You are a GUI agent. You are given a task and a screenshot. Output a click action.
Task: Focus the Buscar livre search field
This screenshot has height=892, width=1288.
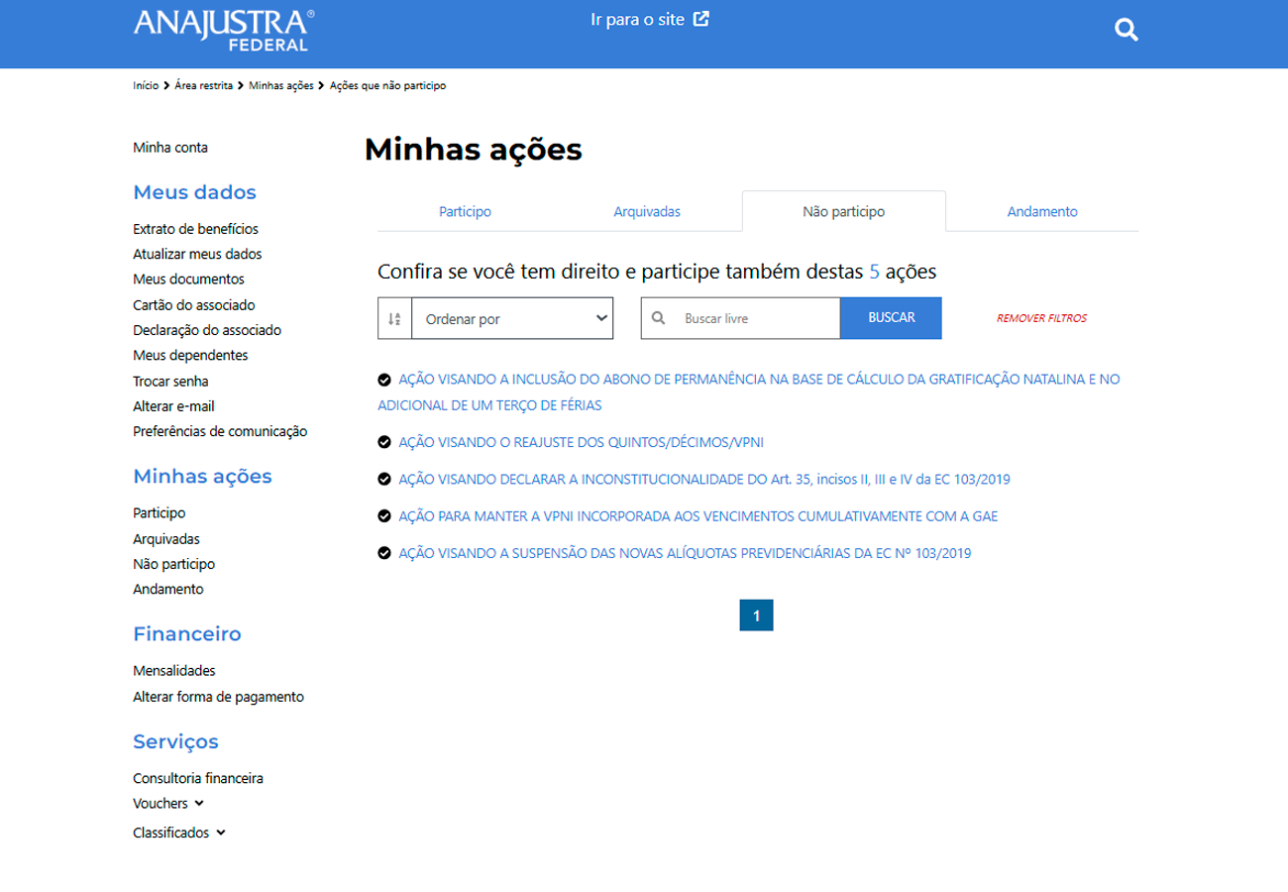pyautogui.click(x=755, y=318)
